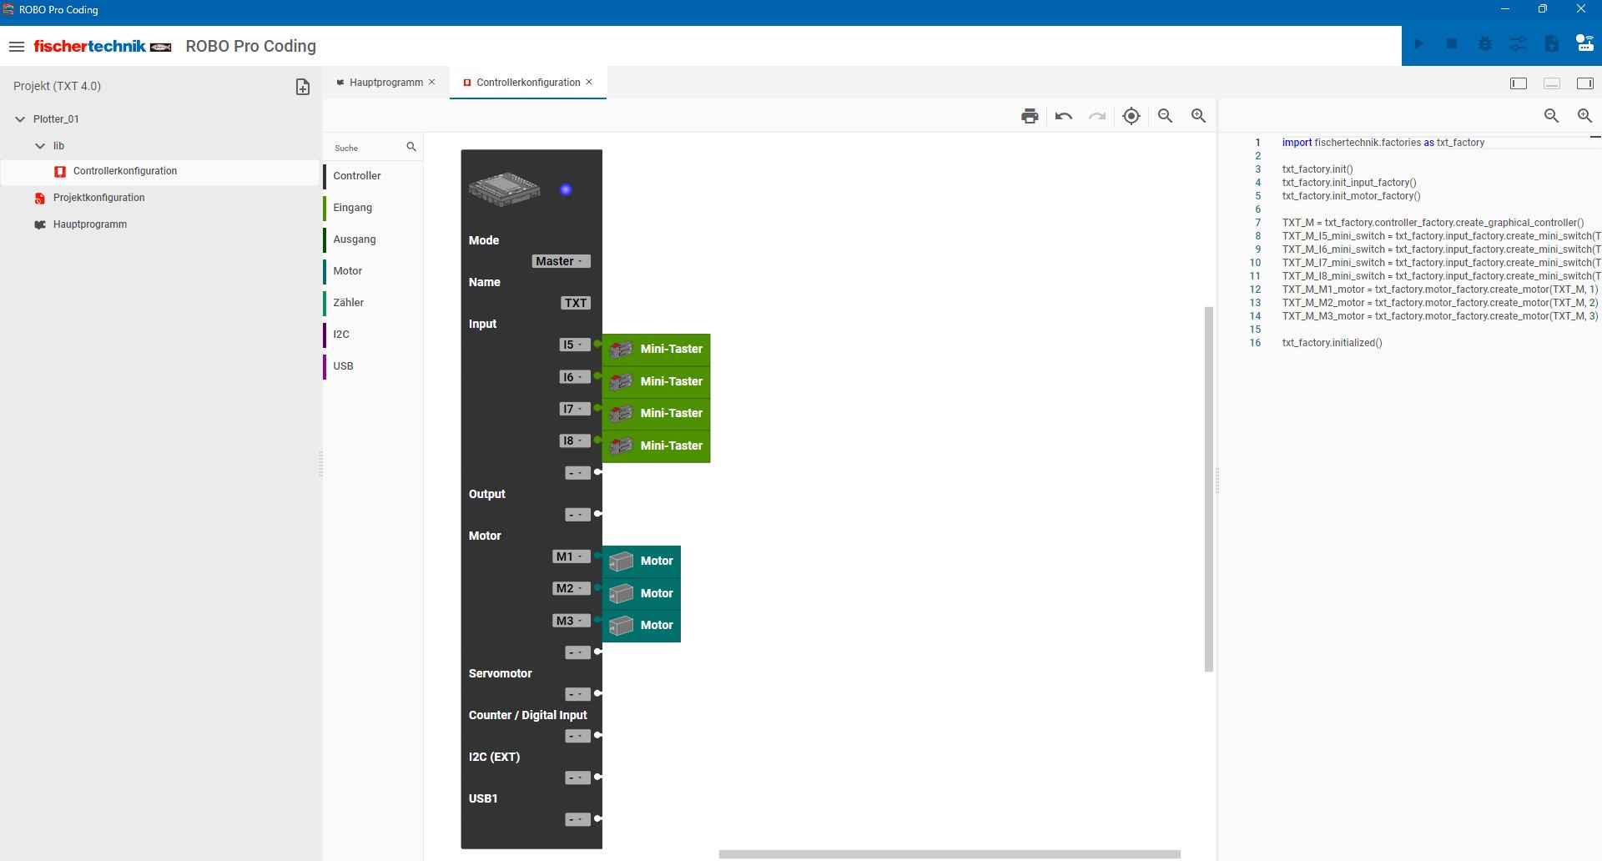Open the hamburger main menu

(x=17, y=47)
